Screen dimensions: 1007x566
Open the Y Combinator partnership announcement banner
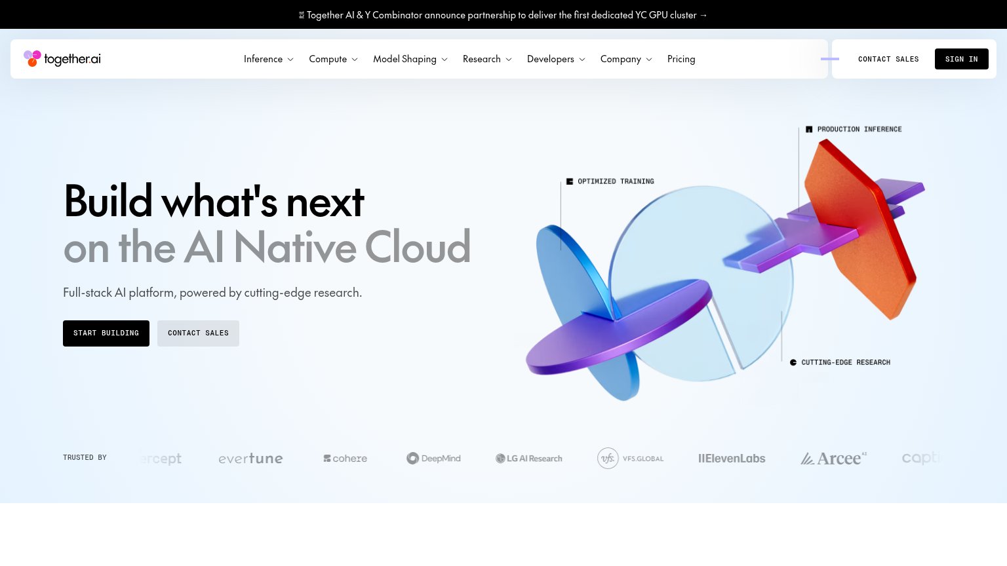(x=503, y=14)
